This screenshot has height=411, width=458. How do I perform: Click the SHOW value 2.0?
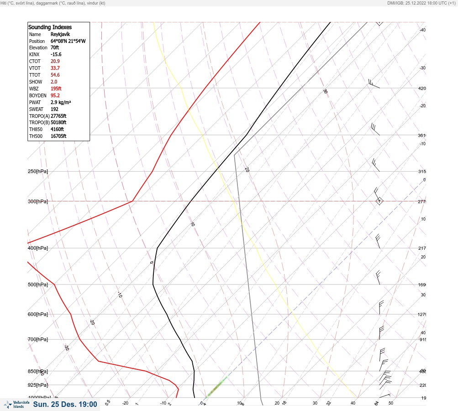click(x=54, y=82)
